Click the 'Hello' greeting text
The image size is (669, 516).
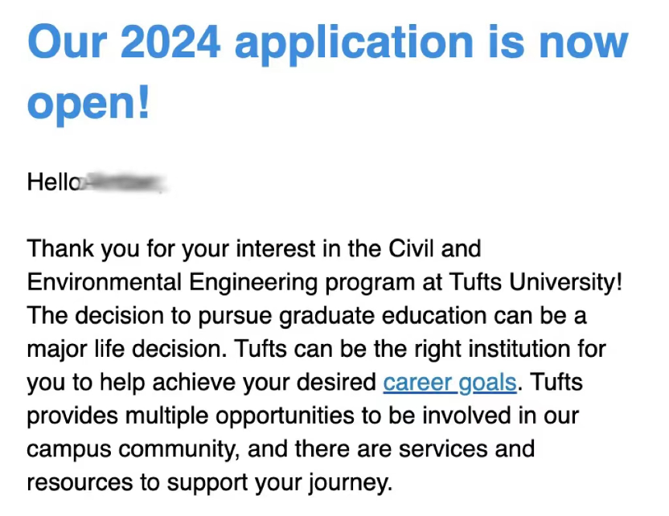click(54, 182)
